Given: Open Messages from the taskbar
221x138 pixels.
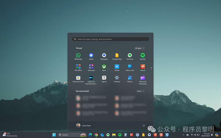Looking at the screenshot, I should (149, 135).
